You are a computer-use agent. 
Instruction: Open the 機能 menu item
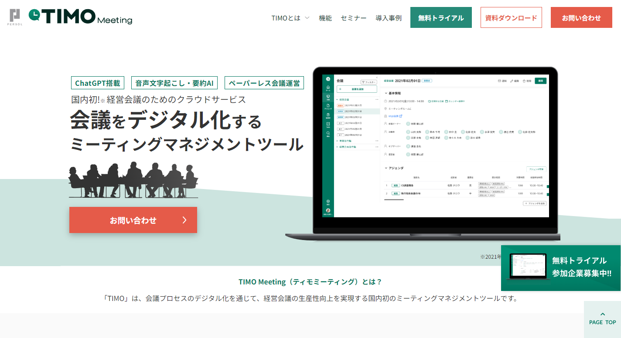325,18
